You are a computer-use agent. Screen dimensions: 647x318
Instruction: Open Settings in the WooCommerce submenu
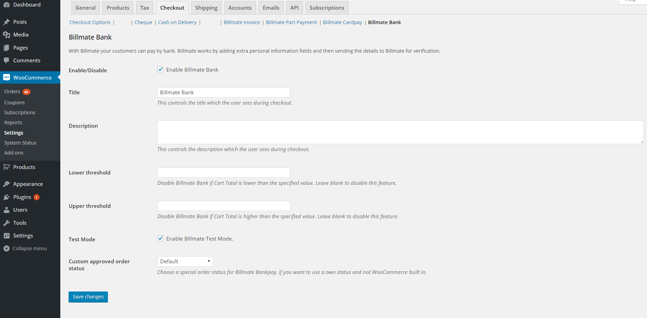pyautogui.click(x=14, y=133)
